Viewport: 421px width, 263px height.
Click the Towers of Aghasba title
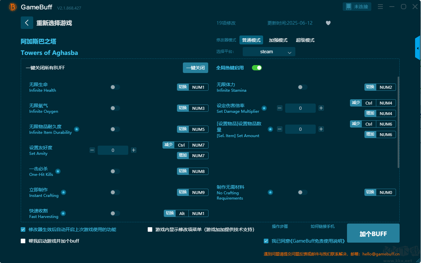pos(49,53)
